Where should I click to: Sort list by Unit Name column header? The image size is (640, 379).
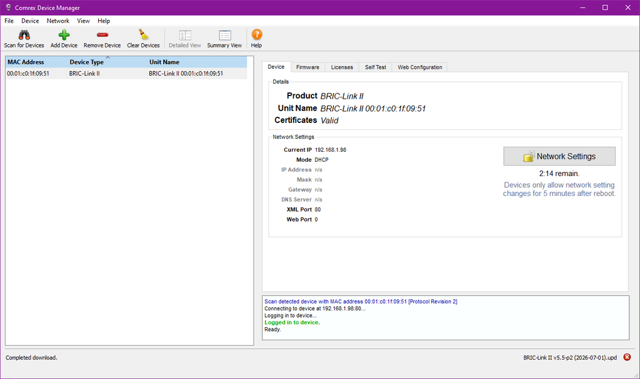coord(197,62)
